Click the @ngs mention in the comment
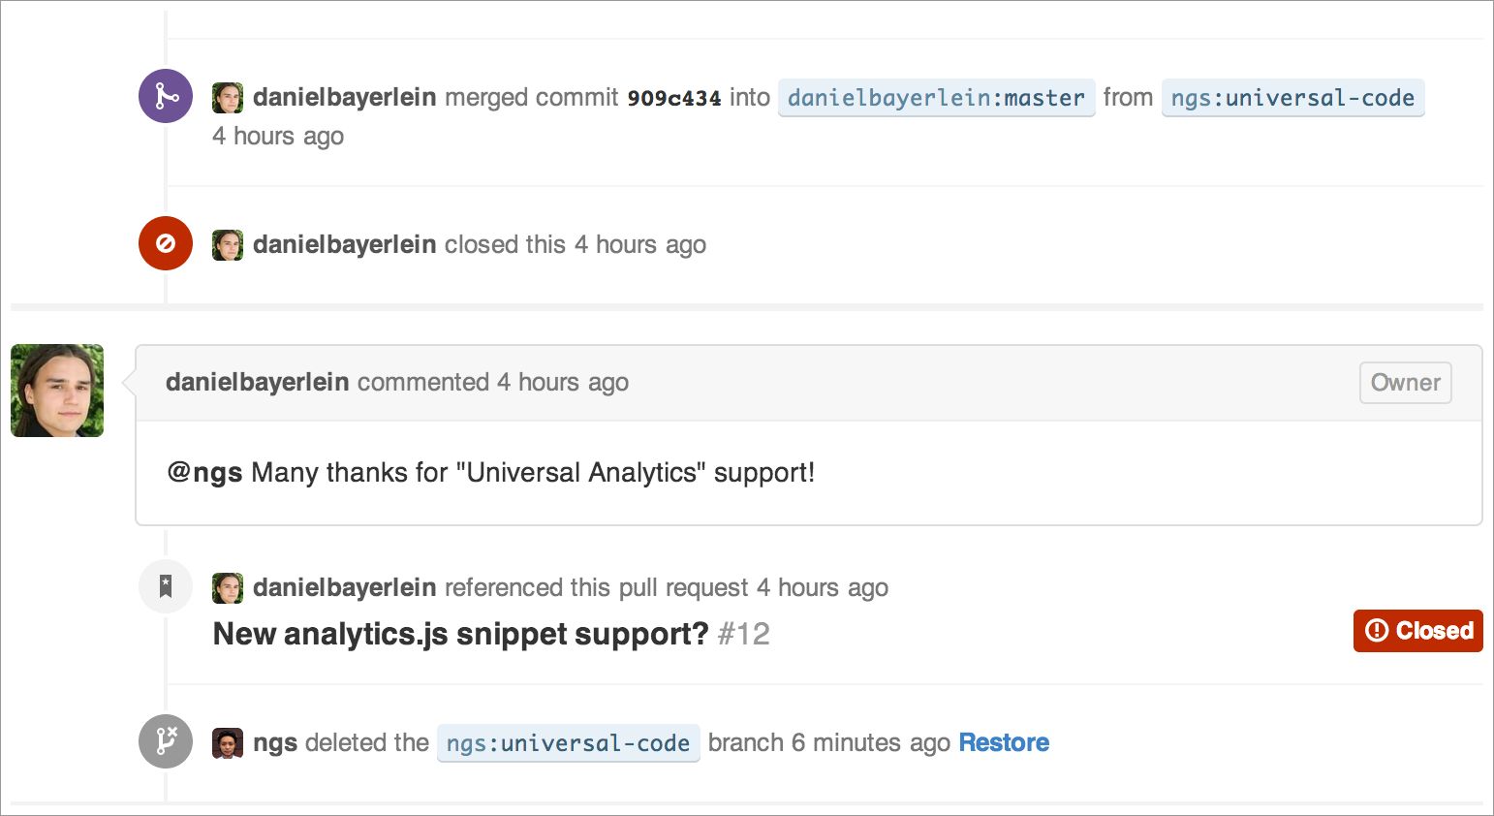 [204, 473]
